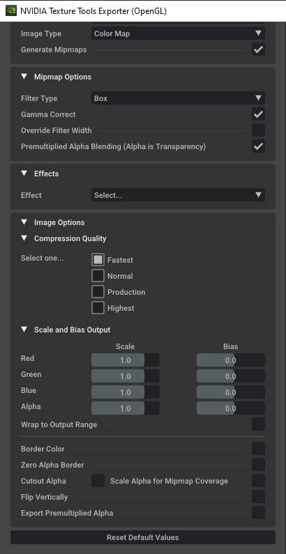Enable the Wrap to Output Range checkbox

[x=258, y=424]
